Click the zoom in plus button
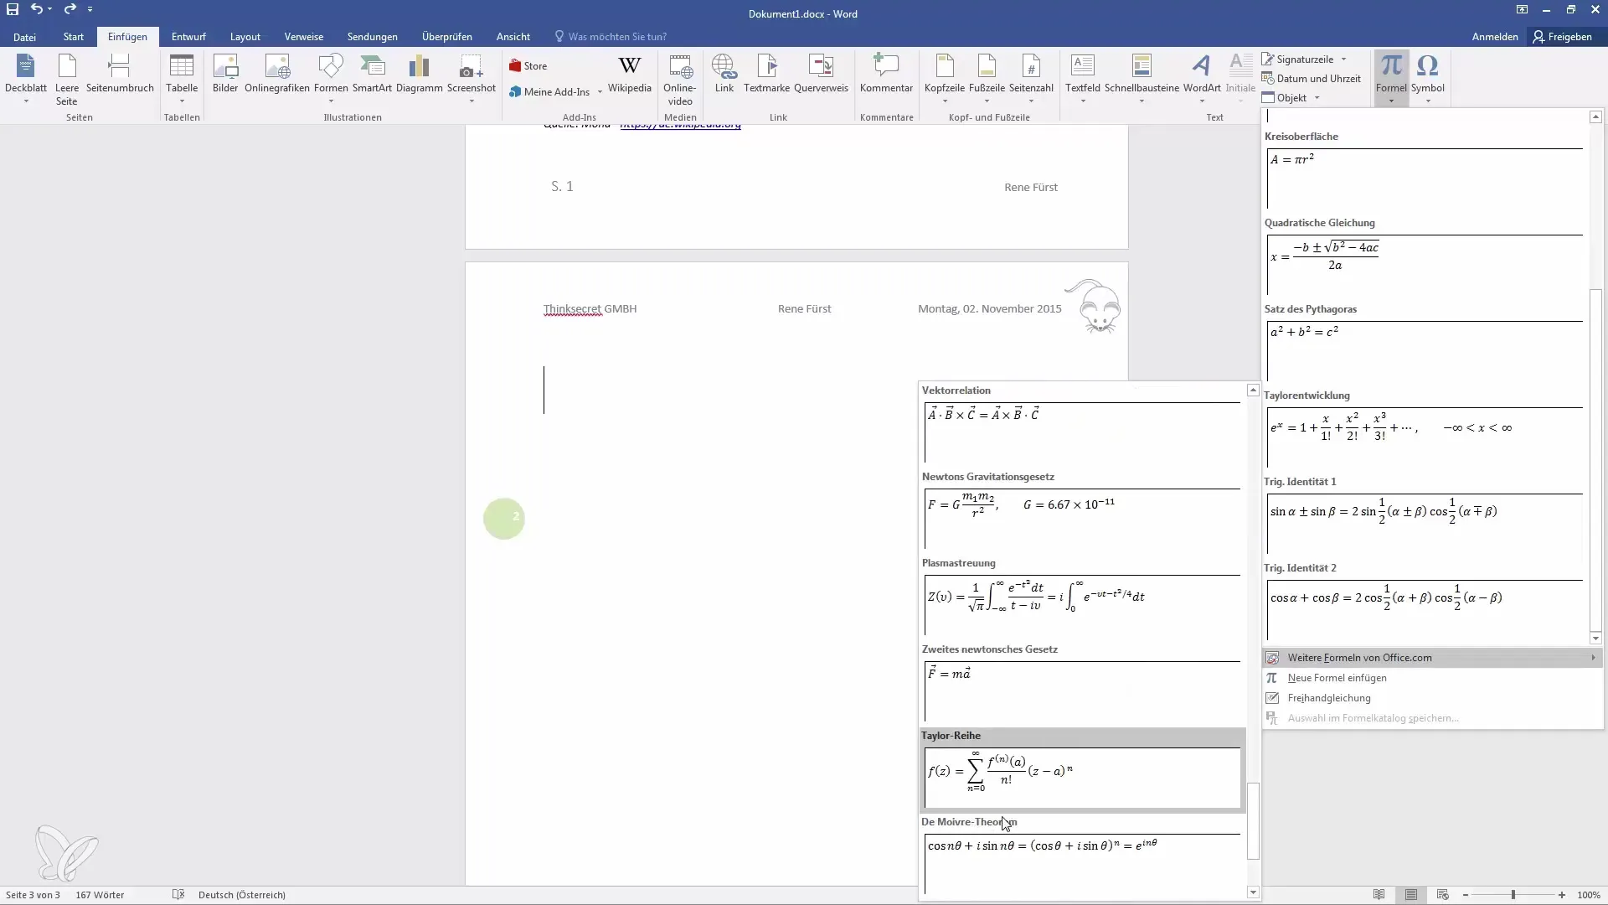 1562,895
